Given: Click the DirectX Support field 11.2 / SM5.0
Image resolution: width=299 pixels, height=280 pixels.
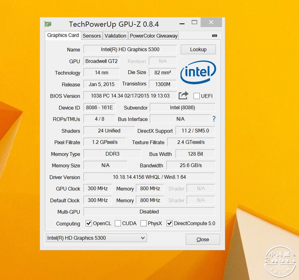Looking at the screenshot, I should pyautogui.click(x=195, y=131).
